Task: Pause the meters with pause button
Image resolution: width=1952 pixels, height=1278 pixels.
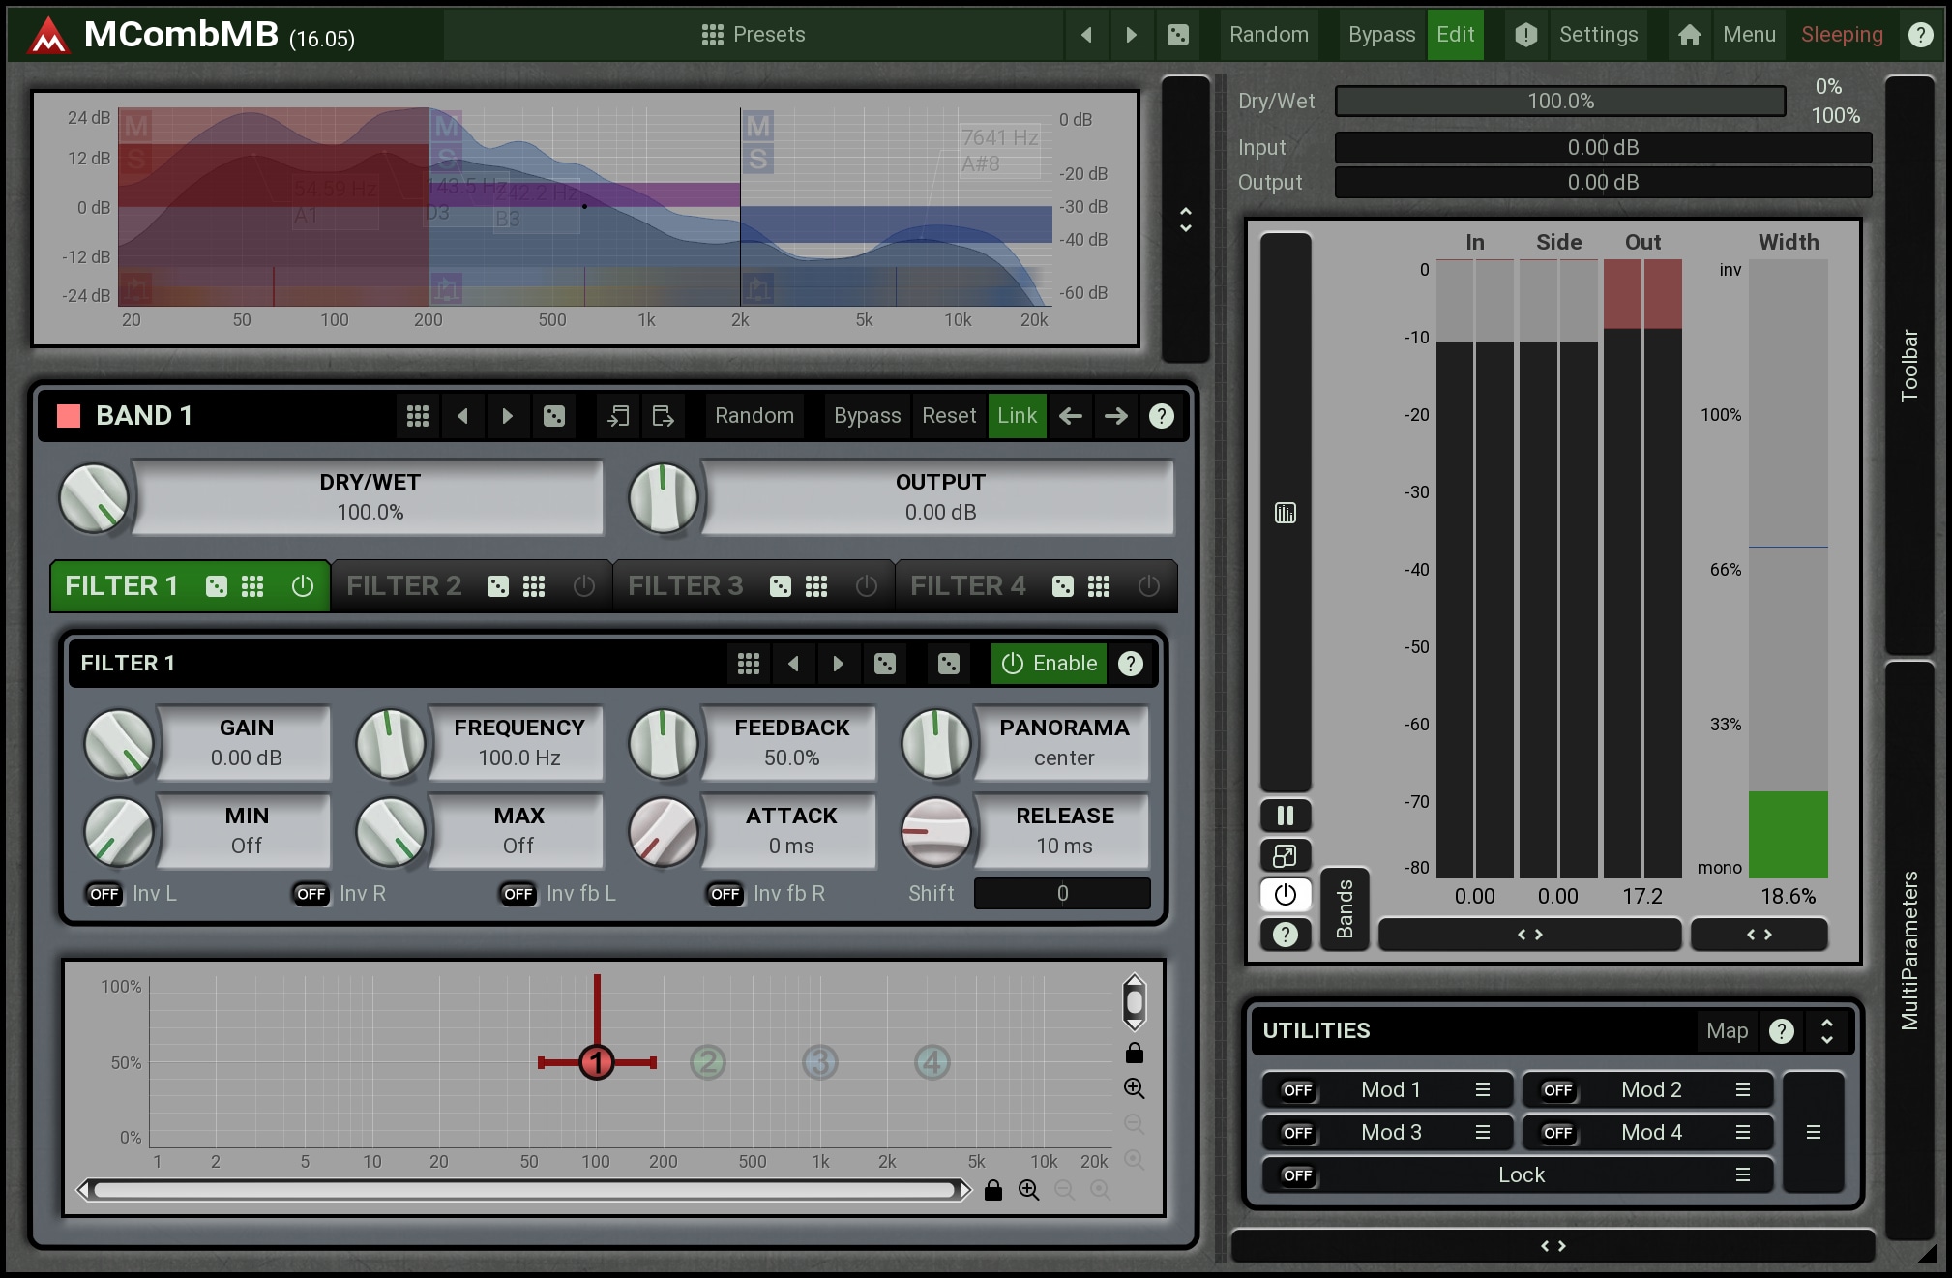Action: 1285,816
